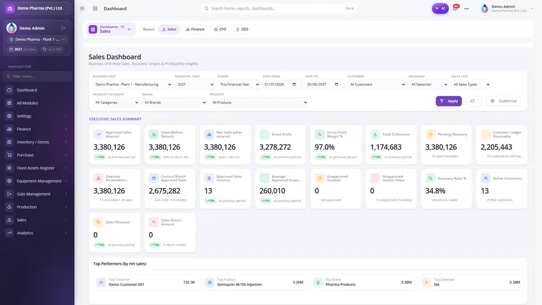Click the Approved Sales Amount card icon
The height and width of the screenshot is (305, 542).
98,134
